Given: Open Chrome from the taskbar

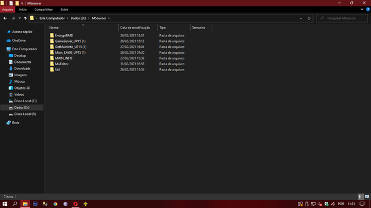Looking at the screenshot, I should (x=56, y=204).
